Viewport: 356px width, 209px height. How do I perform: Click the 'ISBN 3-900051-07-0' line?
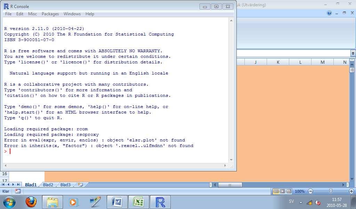point(29,40)
